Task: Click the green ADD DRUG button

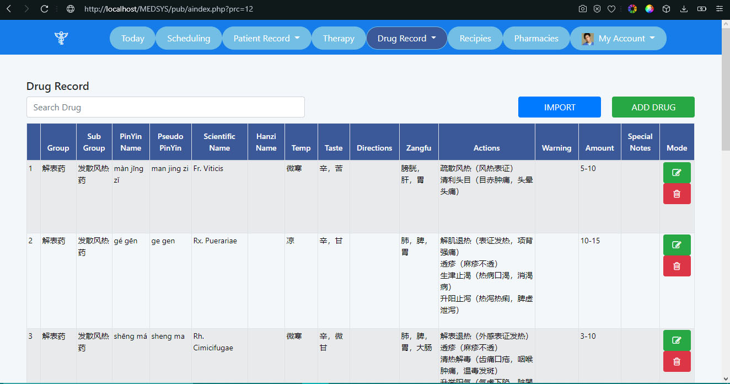Action: click(x=653, y=107)
